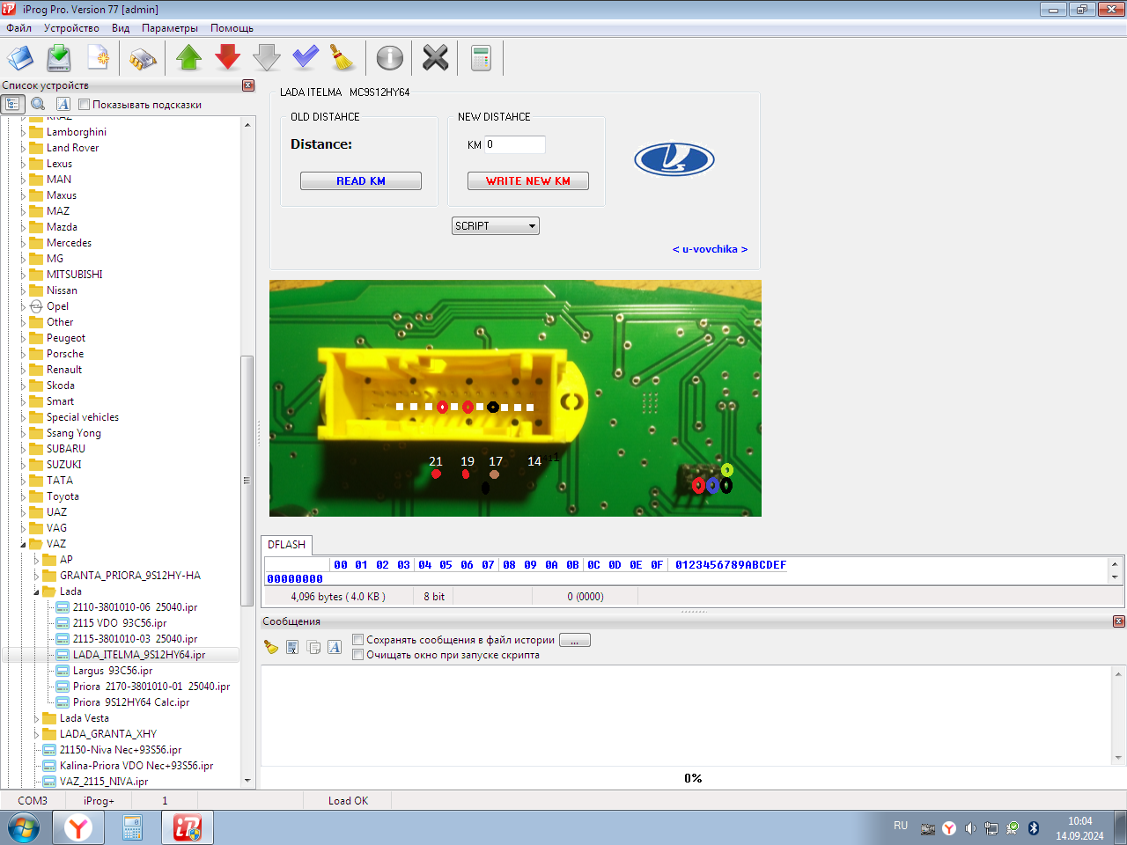Open the 'Устройство' menu
This screenshot has height=845, width=1127.
(x=71, y=28)
